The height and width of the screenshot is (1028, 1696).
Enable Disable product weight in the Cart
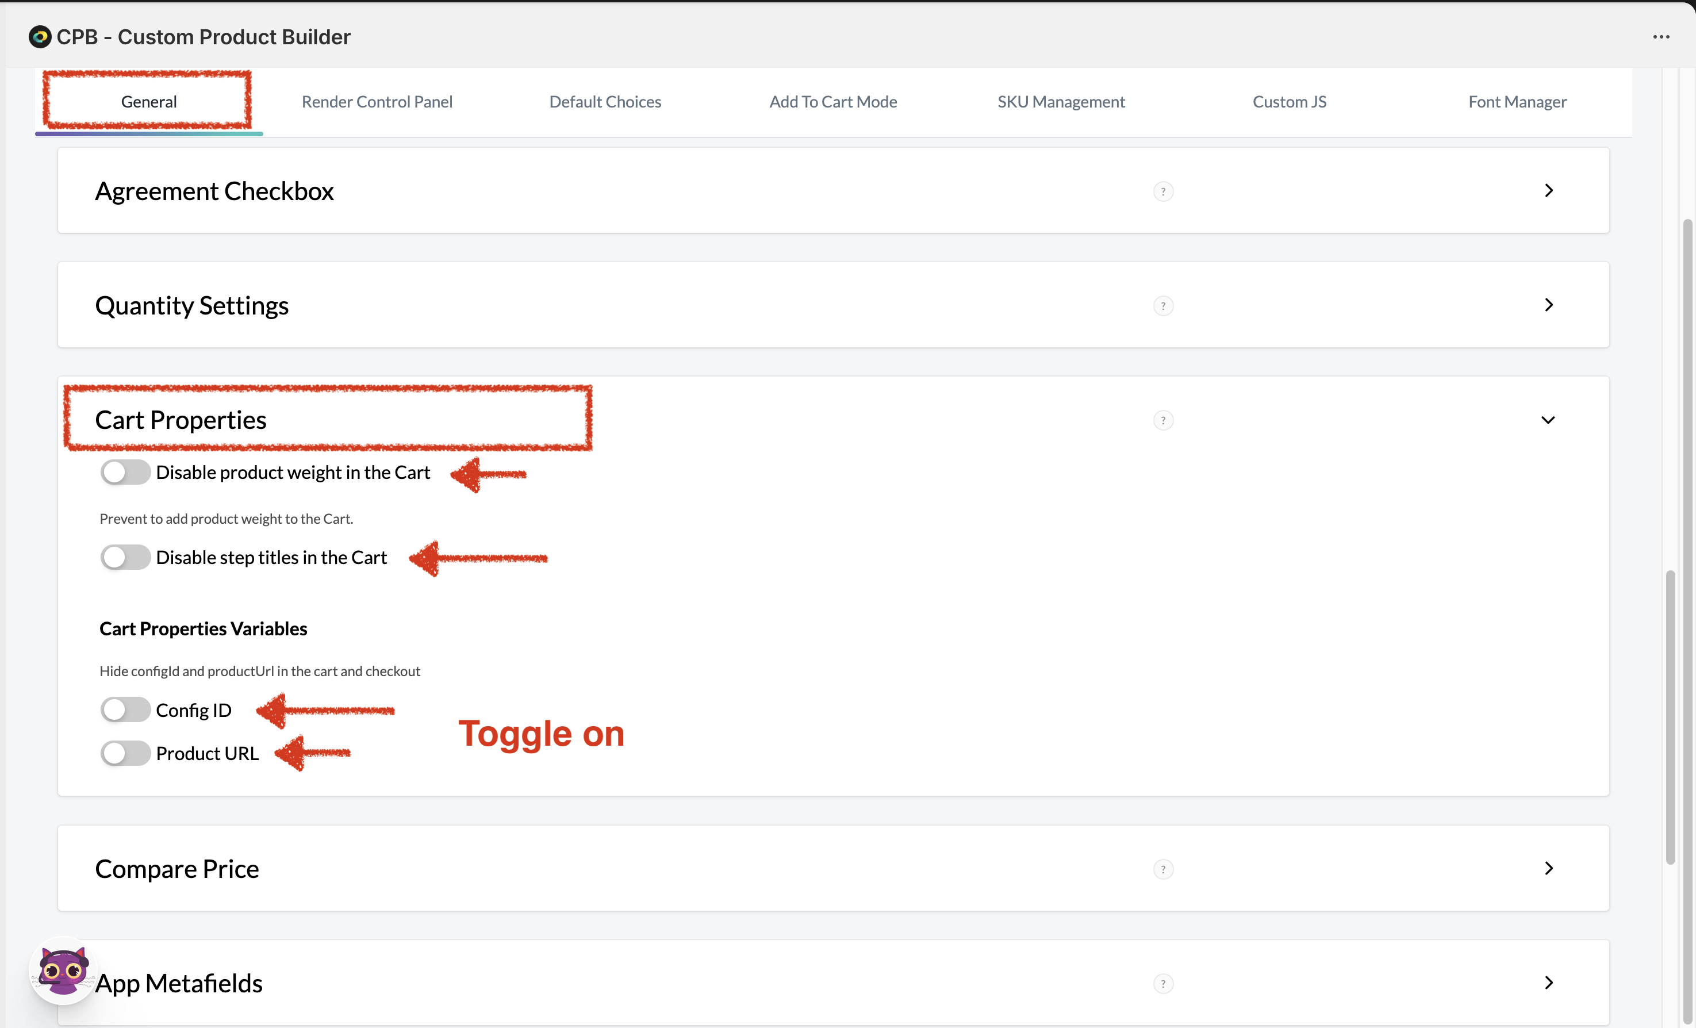[125, 473]
